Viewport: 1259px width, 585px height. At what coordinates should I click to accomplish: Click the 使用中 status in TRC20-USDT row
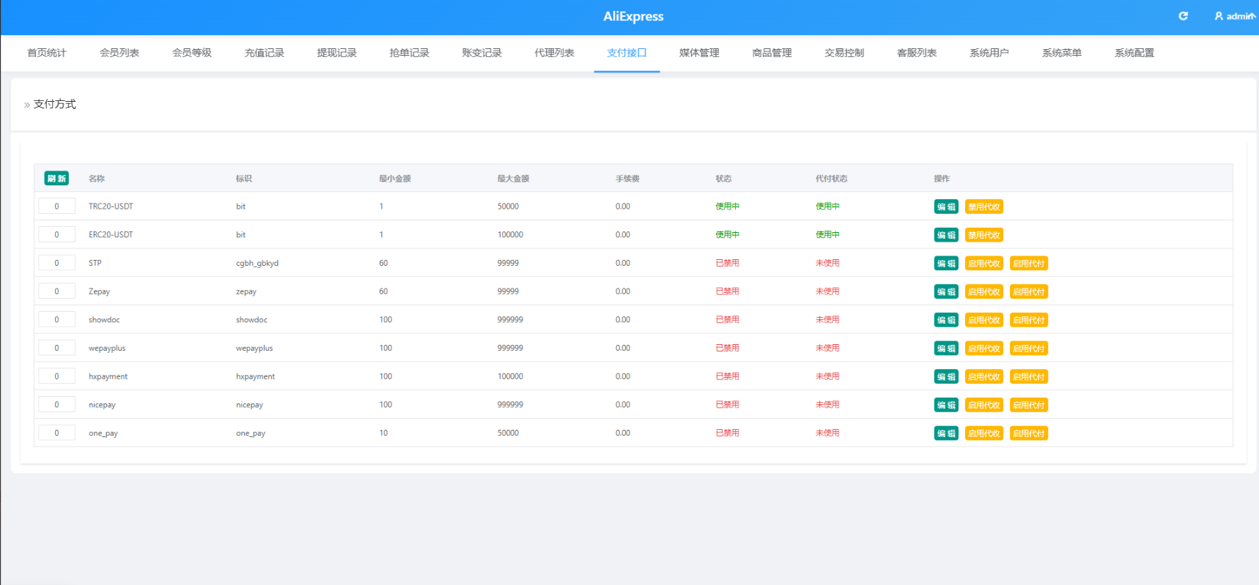pos(728,206)
